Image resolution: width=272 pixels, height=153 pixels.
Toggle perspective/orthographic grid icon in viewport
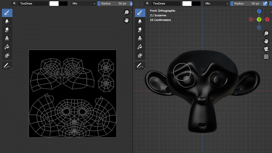click(x=266, y=57)
